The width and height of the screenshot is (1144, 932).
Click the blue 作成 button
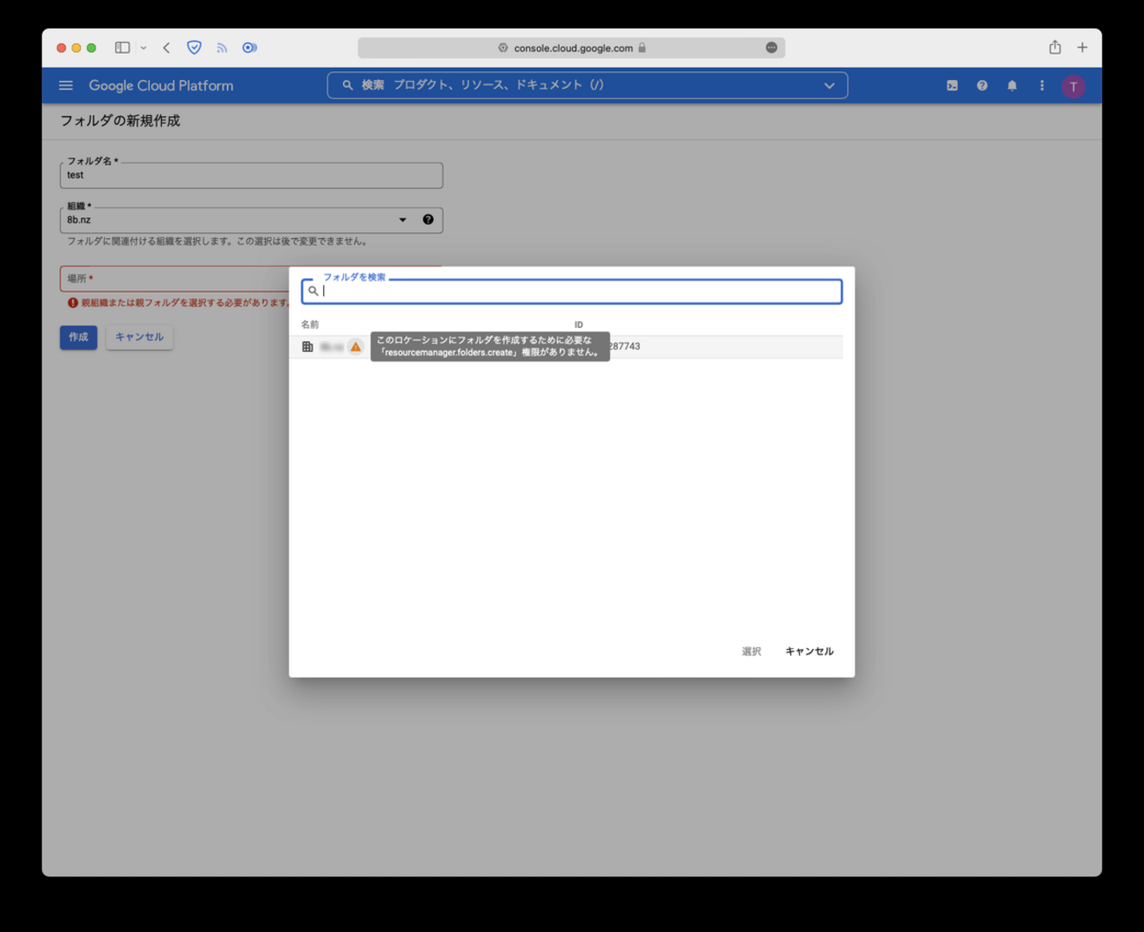[78, 338]
